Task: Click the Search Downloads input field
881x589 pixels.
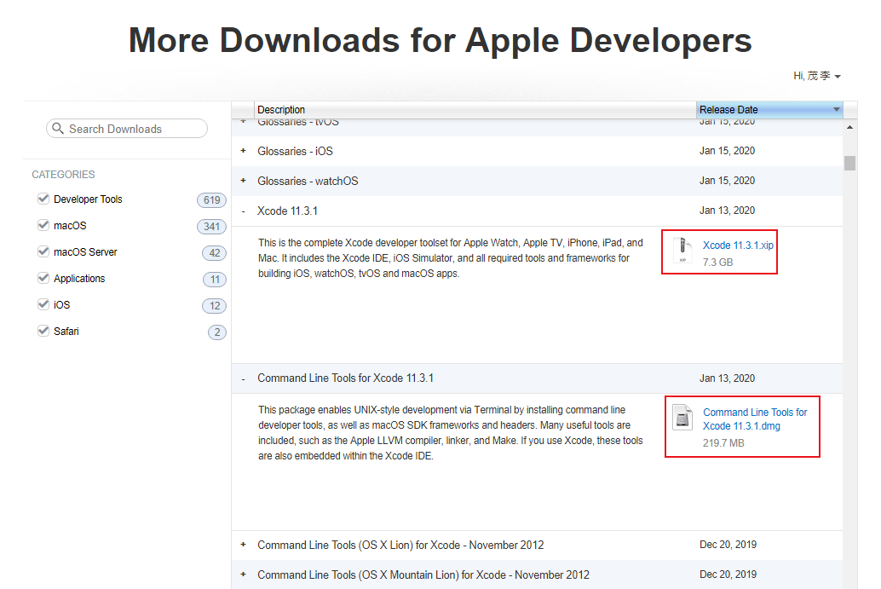Action: click(x=127, y=129)
